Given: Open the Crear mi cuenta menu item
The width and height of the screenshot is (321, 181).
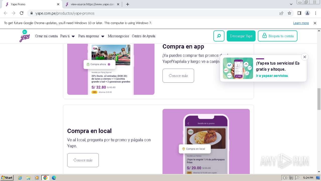Looking at the screenshot, I should (x=46, y=36).
